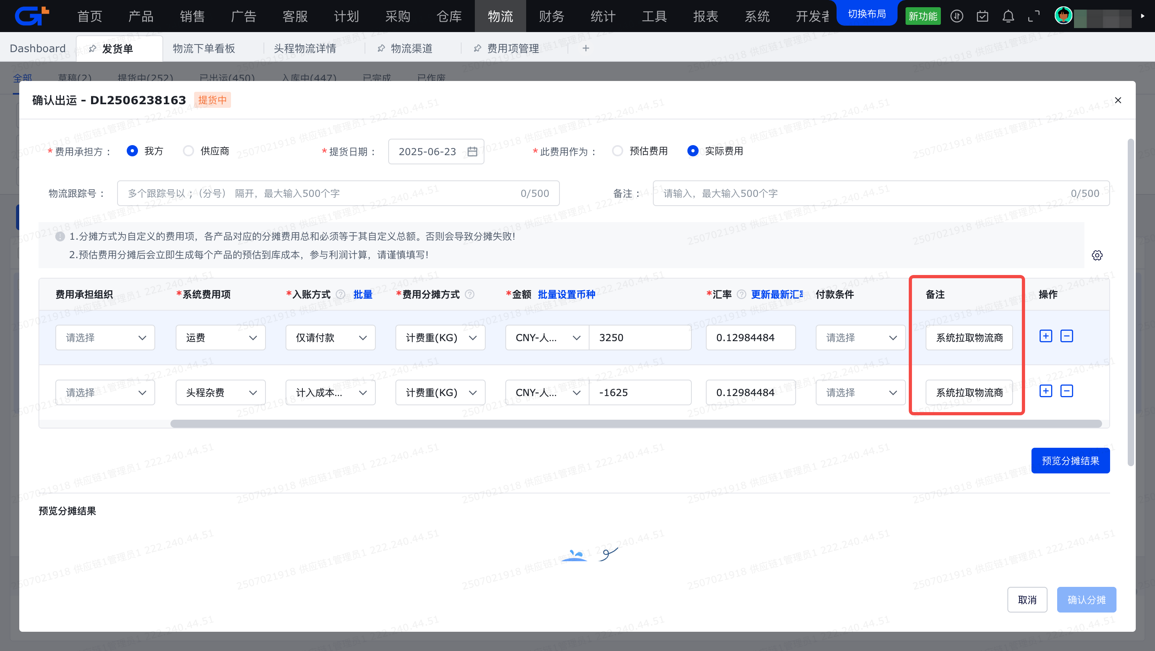The height and width of the screenshot is (651, 1155).
Task: Open 计费重(KG) dropdown in 头程杂费 row
Action: [x=440, y=392]
